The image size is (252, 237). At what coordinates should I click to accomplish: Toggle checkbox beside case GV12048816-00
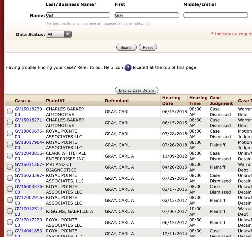point(10,156)
